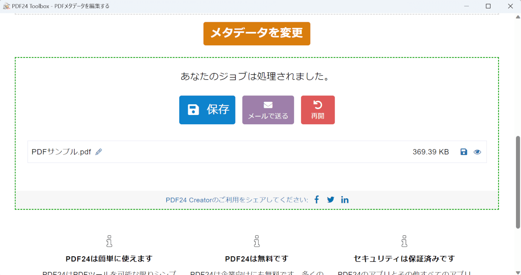The height and width of the screenshot is (275, 521).
Task: Click the PDF24は無料です heading
Action: tap(257, 259)
